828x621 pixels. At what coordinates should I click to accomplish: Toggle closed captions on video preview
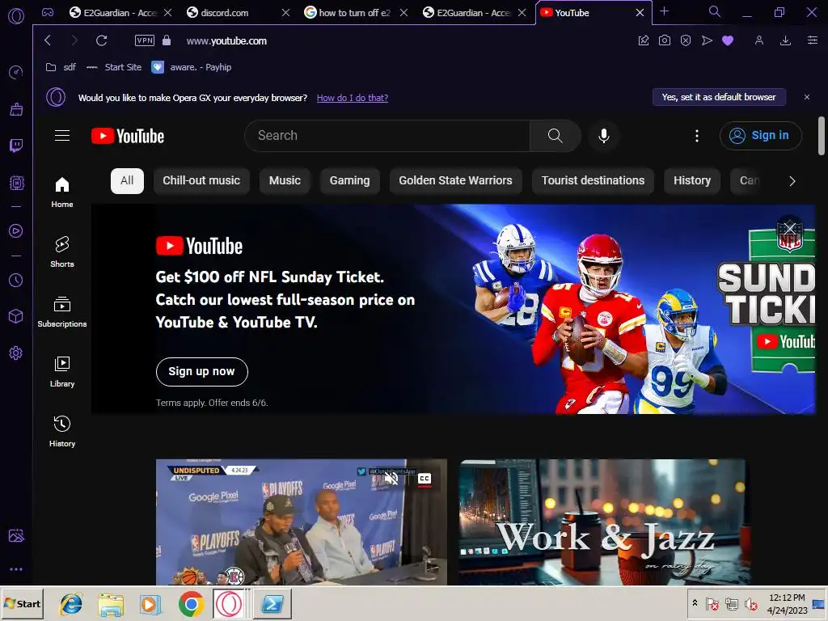tap(424, 479)
